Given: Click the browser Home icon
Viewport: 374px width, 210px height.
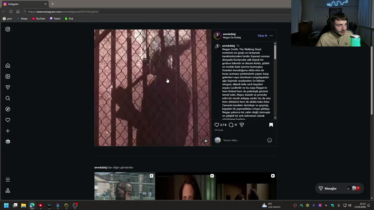Looking at the screenshot, I should point(18,12).
